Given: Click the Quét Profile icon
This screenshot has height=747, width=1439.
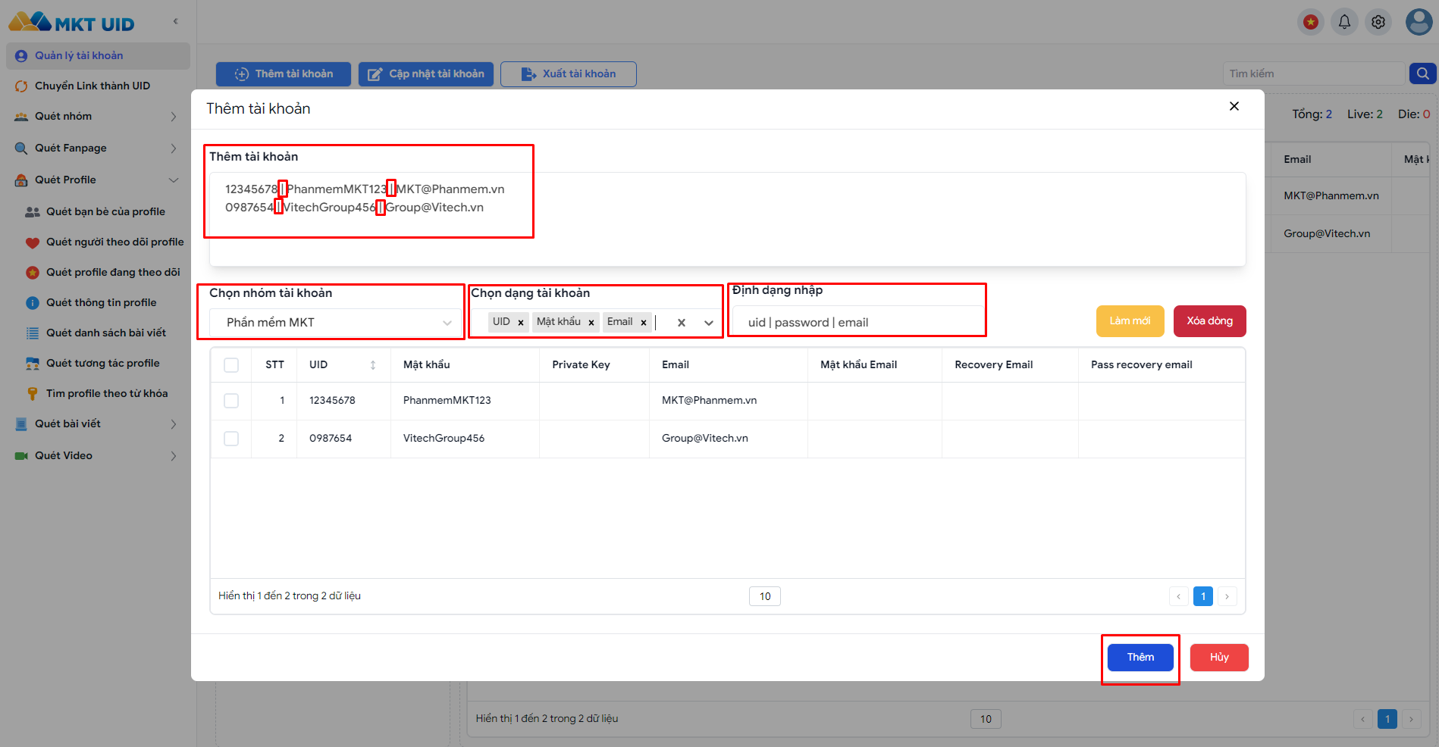Looking at the screenshot, I should point(21,180).
